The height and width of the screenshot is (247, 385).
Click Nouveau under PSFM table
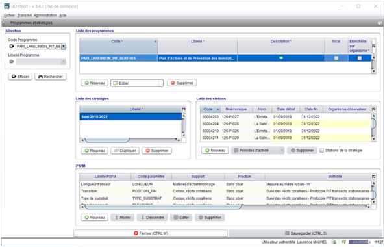(x=95, y=218)
